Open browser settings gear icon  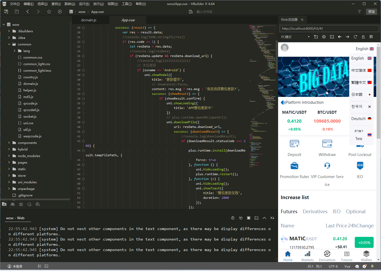[x=324, y=37]
